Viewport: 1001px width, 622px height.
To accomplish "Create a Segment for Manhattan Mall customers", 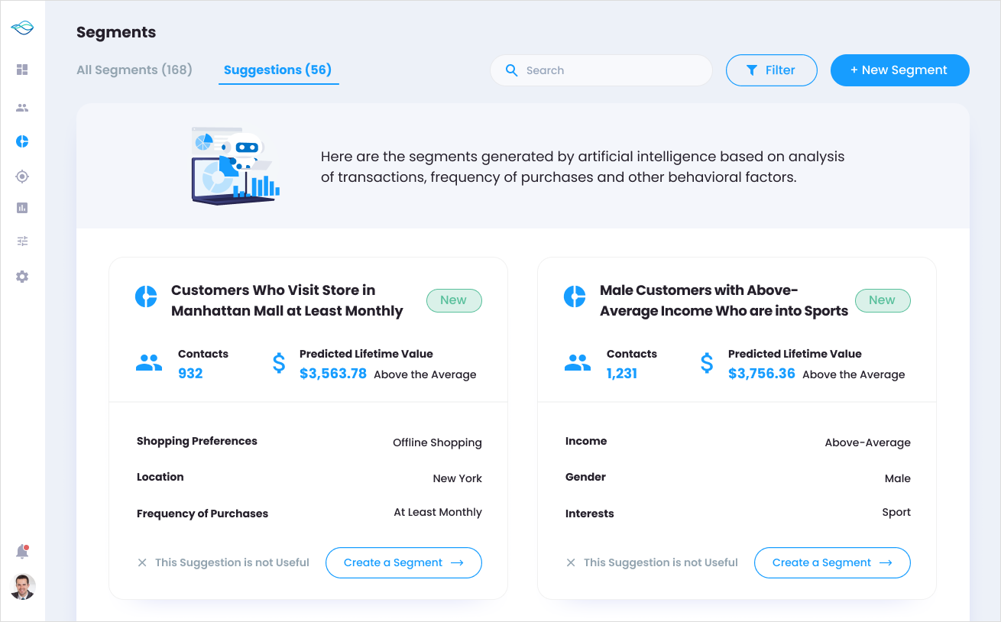I will tap(403, 563).
